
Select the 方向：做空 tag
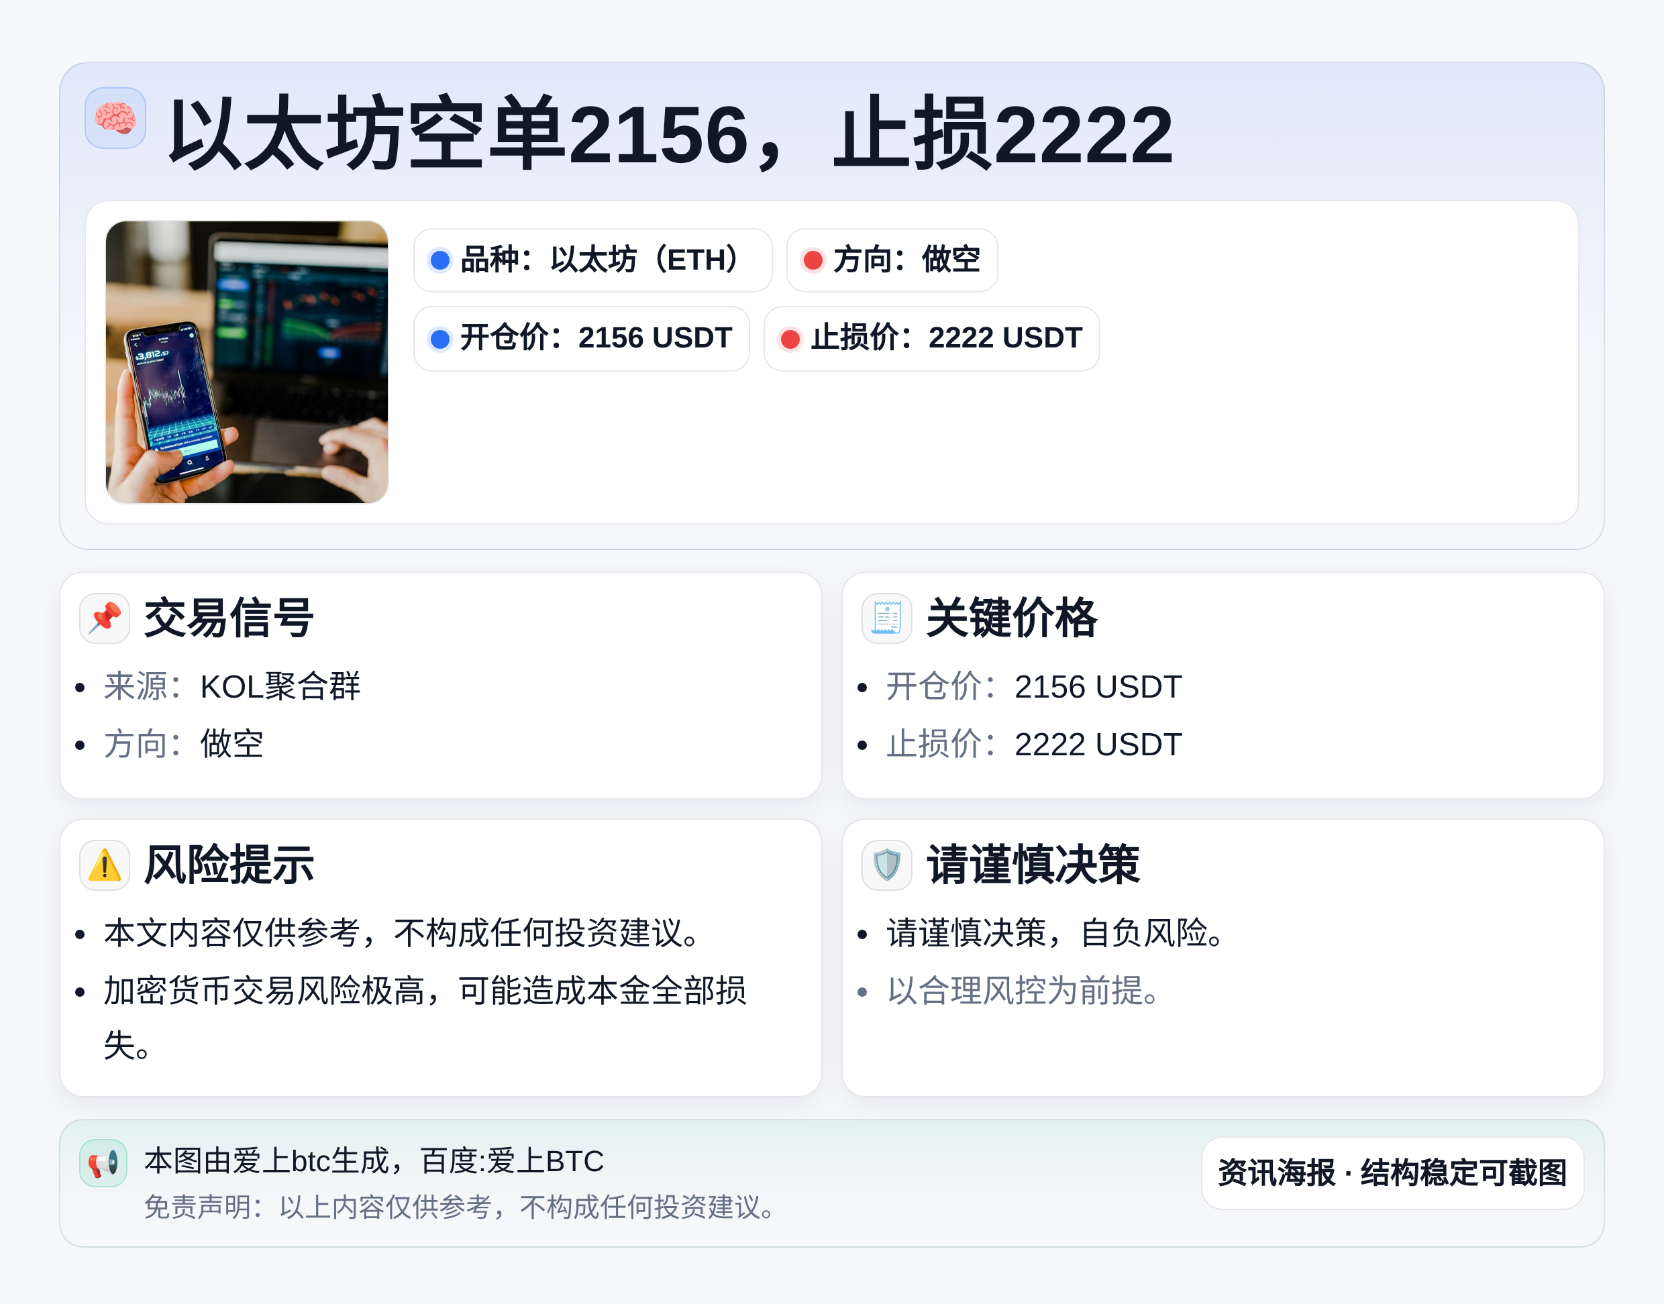pos(892,260)
